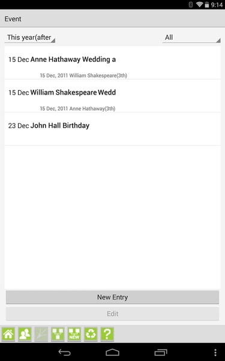Screen dimensions: 225x361
Task: Expand the "All" filter dropdown
Action: pos(191,37)
